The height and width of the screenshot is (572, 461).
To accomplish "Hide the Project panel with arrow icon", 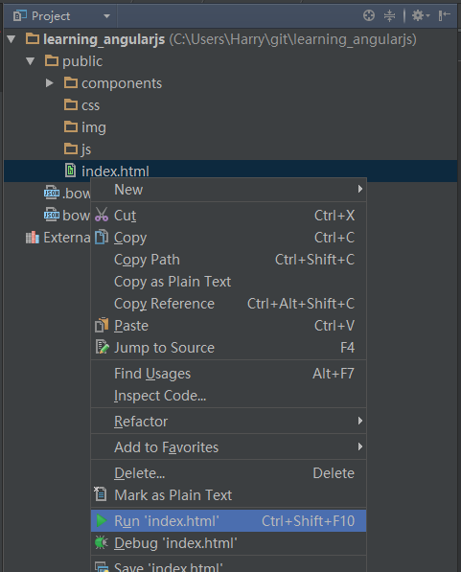I will pos(444,15).
